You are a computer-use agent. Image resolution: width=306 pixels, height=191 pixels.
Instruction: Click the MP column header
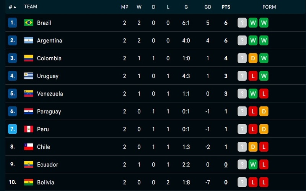coord(125,7)
